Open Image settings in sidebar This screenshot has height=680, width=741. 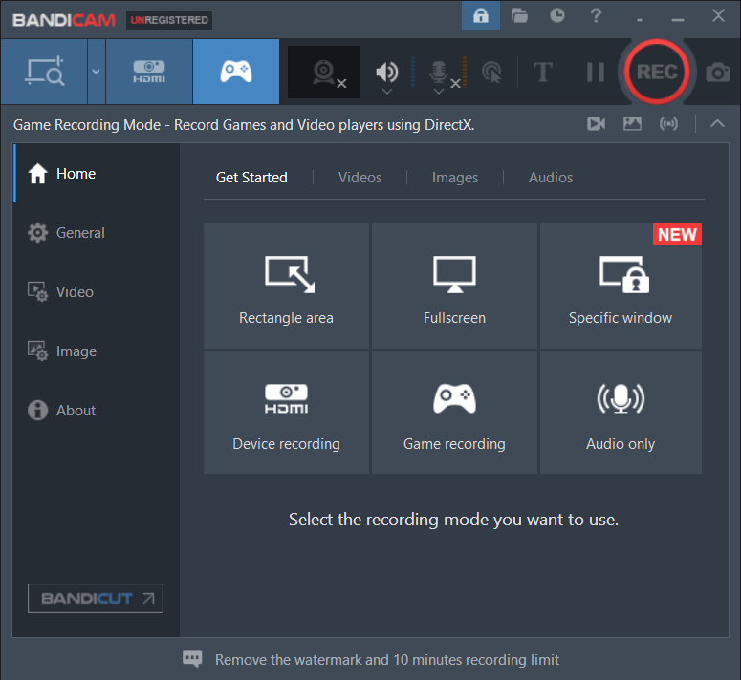97,351
